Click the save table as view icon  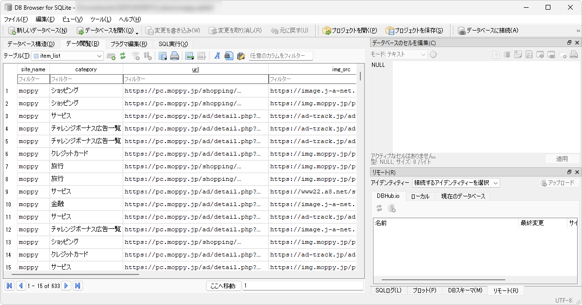coord(163,56)
